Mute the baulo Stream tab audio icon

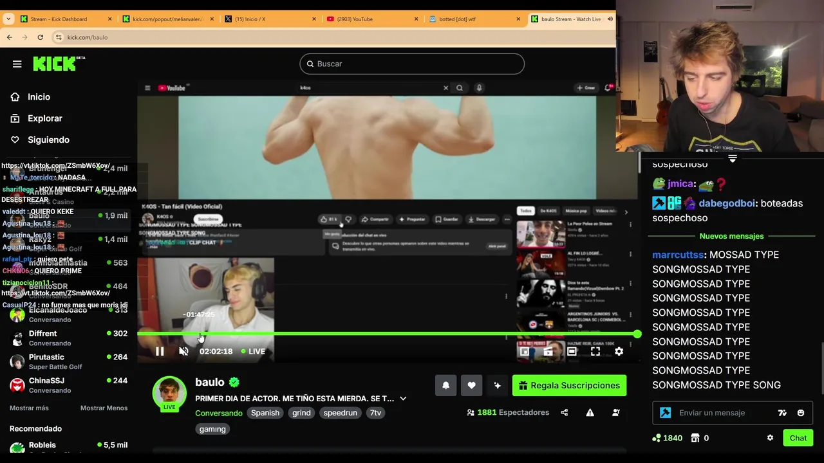610,19
